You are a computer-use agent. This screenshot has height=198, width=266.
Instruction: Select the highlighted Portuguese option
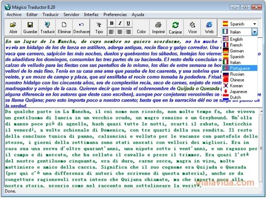(x=240, y=68)
